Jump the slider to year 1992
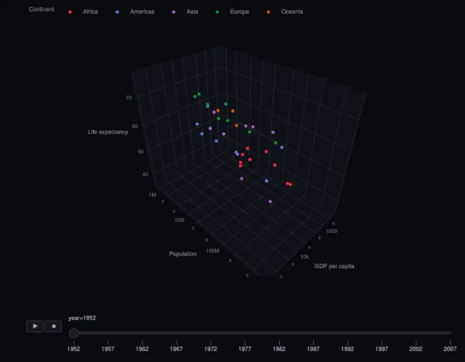The height and width of the screenshot is (362, 465). [347, 349]
